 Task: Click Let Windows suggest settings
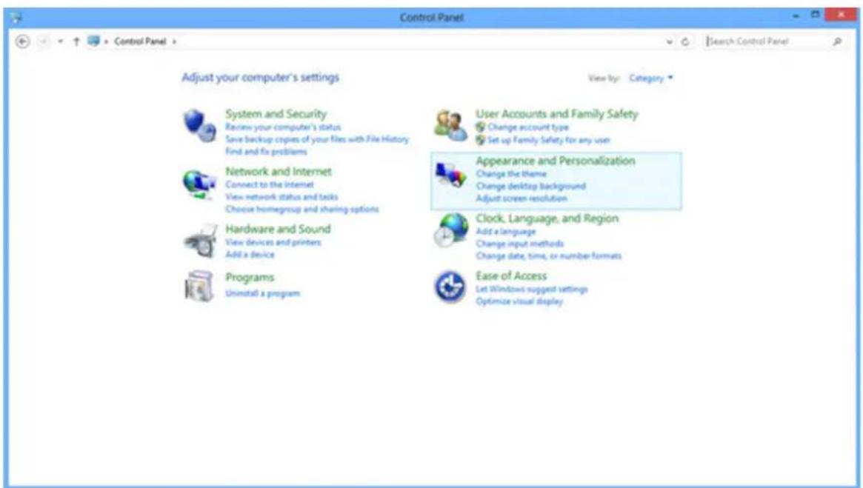click(532, 289)
